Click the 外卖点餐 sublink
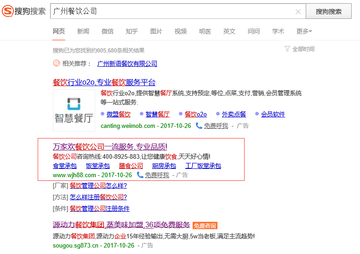 point(234,114)
